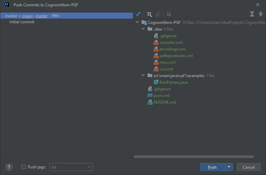
Task: Click the README.md markdown file icon
Action: pyautogui.click(x=150, y=102)
